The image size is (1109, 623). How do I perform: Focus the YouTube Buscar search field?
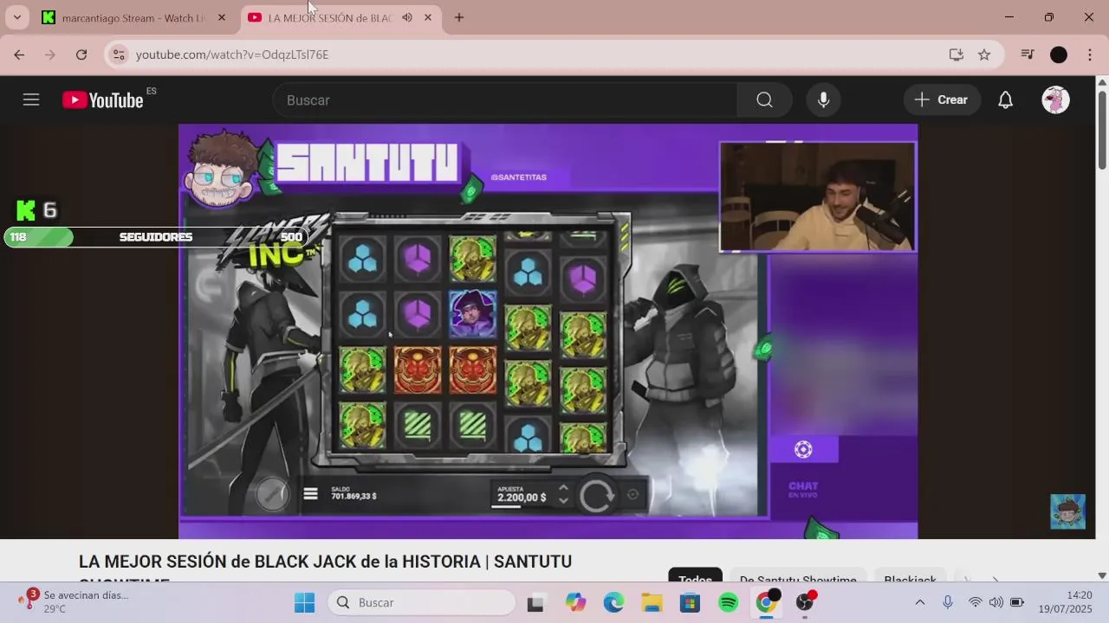(x=505, y=100)
